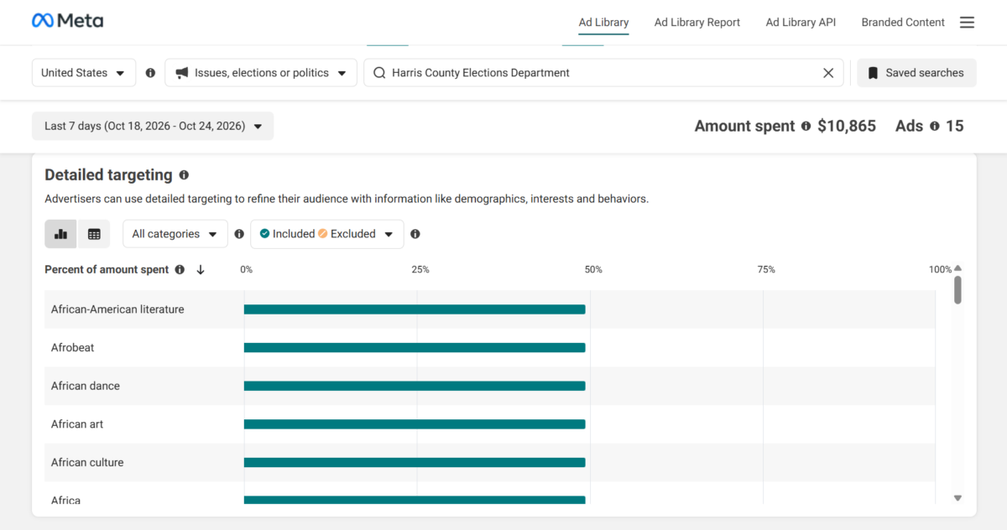Screen dimensions: 1007x530
Task: Click info icon after Included Excluded dropdown
Action: tap(415, 234)
